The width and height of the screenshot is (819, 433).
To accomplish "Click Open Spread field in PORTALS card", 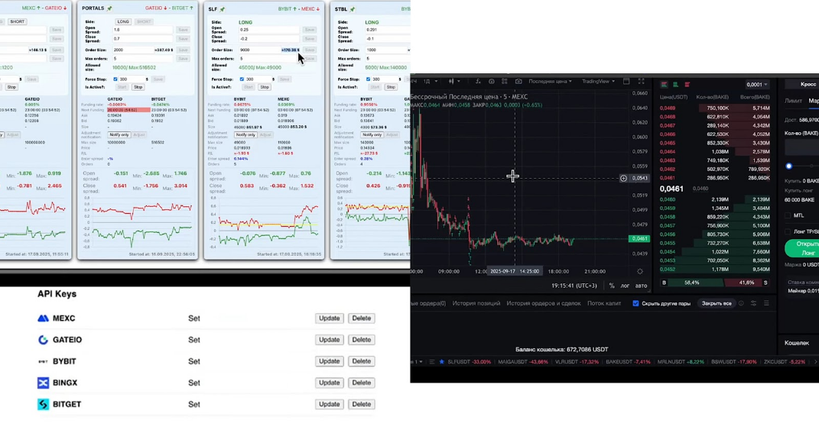I will (142, 30).
